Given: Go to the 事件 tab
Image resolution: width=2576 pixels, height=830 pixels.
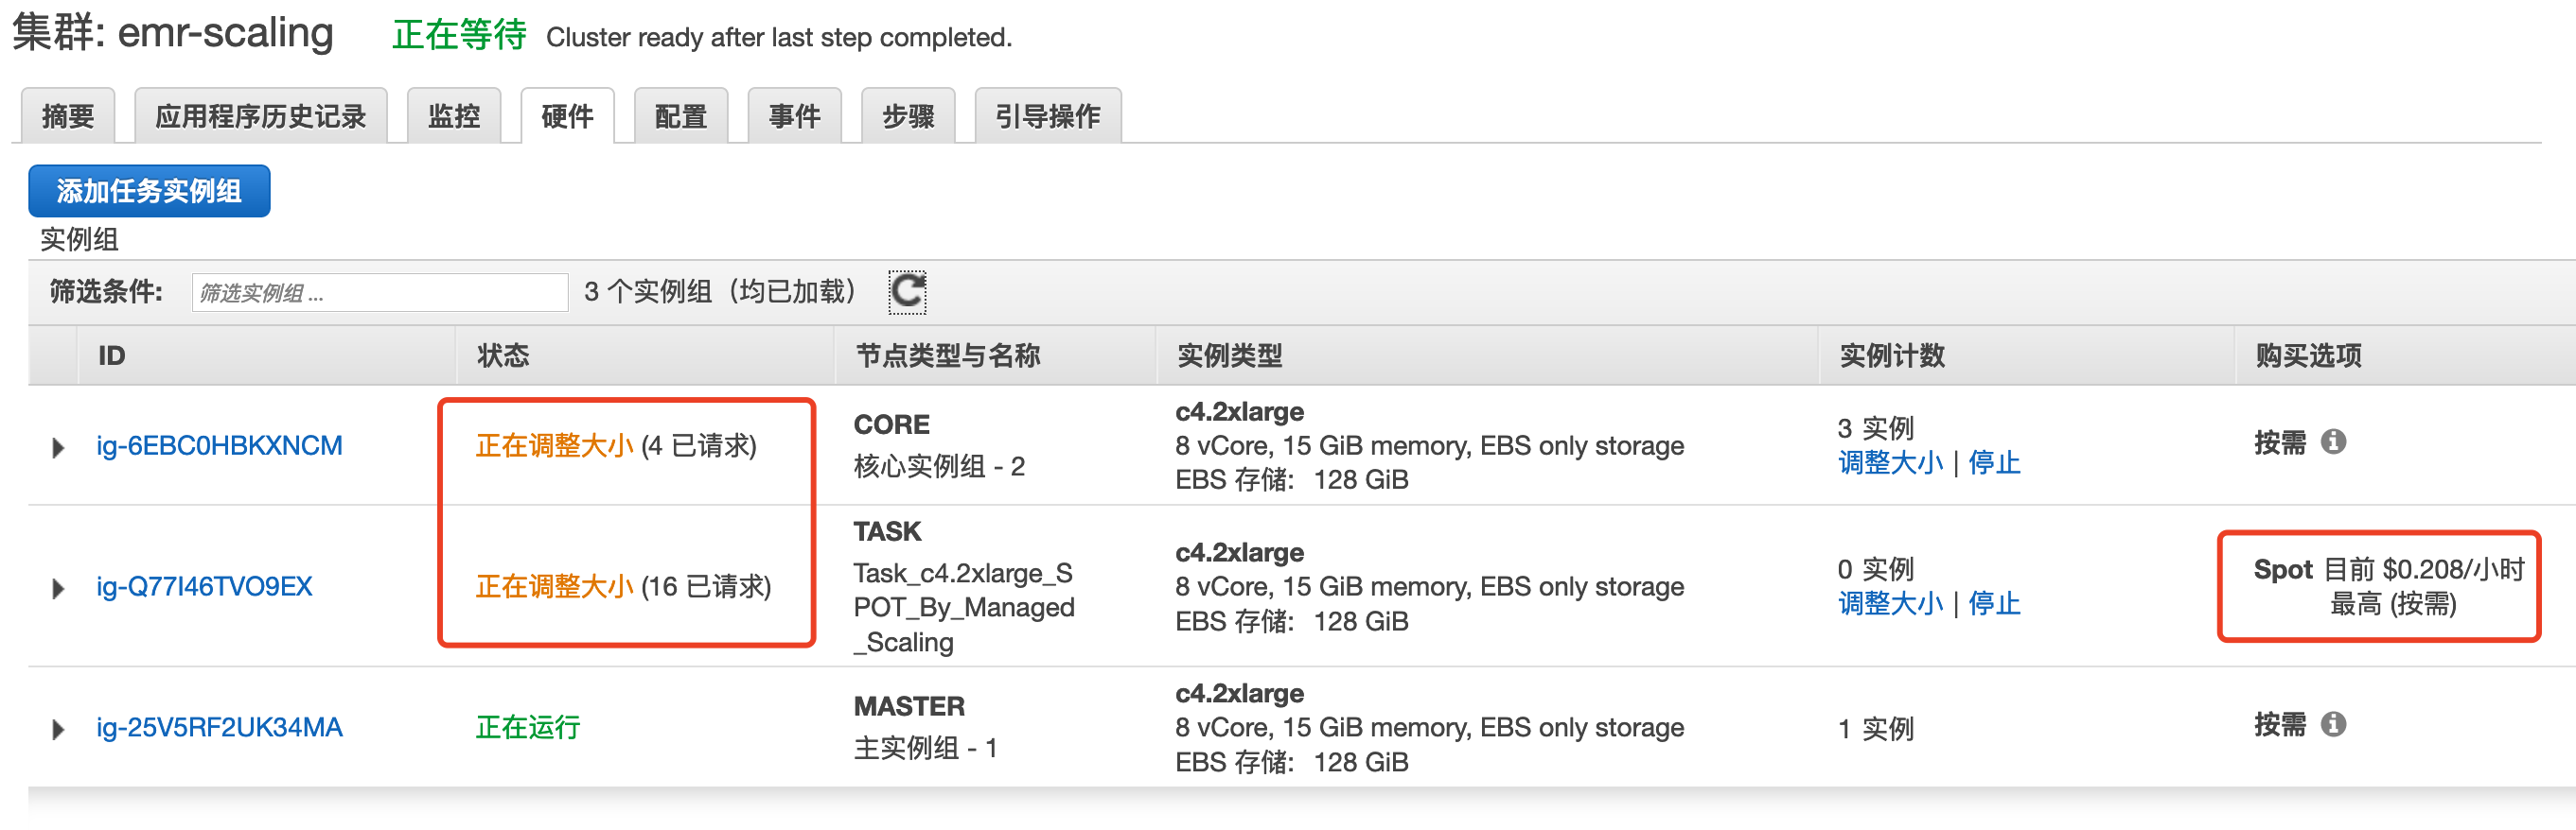Looking at the screenshot, I should (x=794, y=117).
